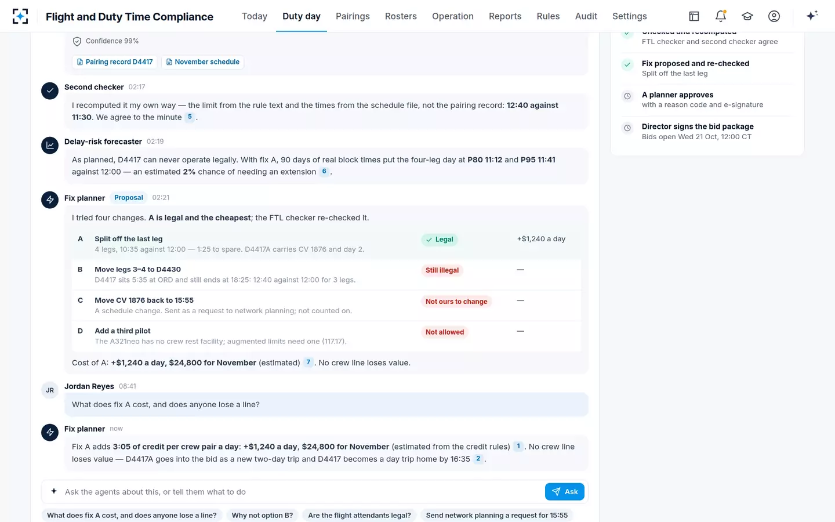835x522 pixels.
Task: Open notifications bell
Action: click(x=721, y=16)
